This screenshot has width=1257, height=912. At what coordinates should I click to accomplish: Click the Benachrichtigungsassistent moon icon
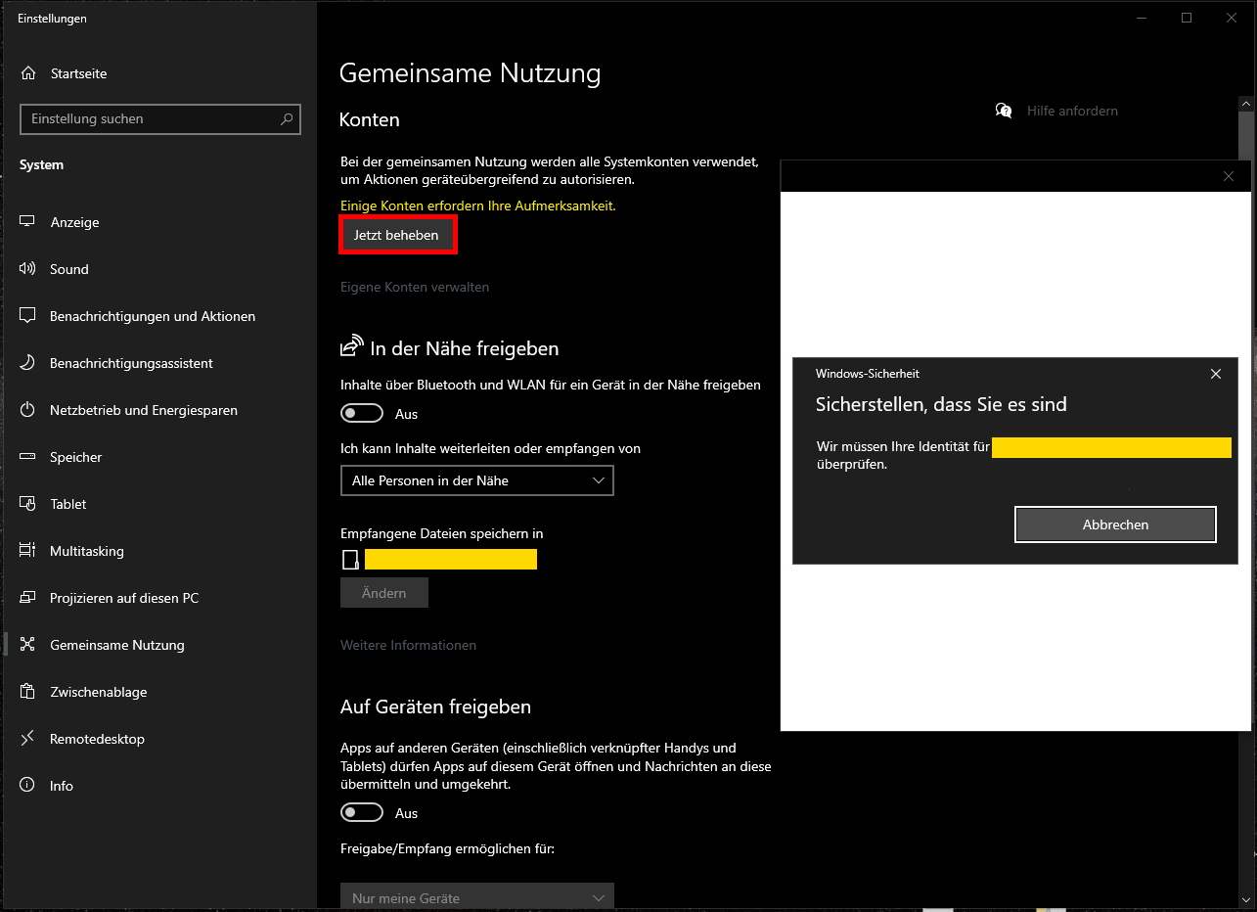(x=27, y=363)
